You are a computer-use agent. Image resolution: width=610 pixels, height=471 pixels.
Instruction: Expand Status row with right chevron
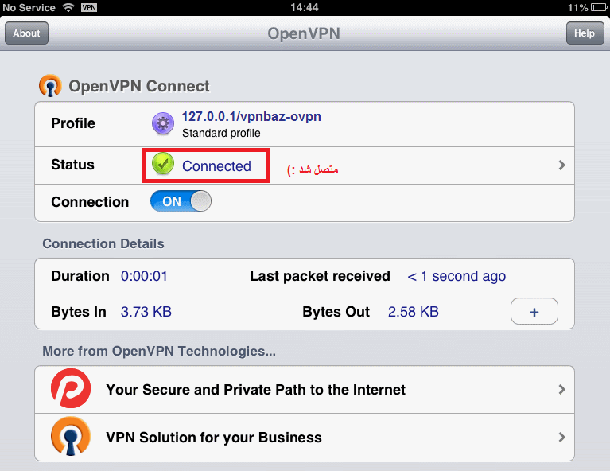[561, 165]
